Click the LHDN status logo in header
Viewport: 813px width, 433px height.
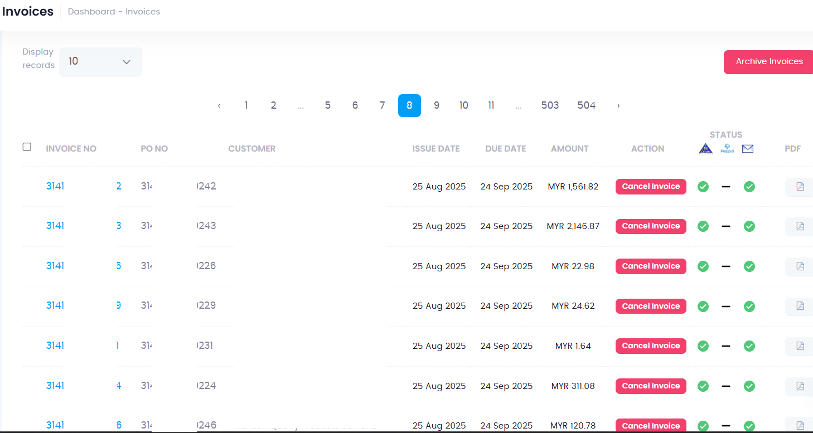point(705,149)
